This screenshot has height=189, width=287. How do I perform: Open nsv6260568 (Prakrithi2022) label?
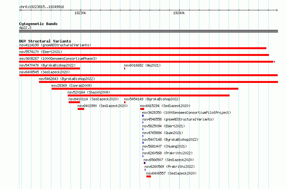(167, 153)
